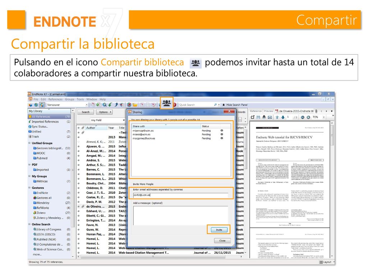This screenshot has width=368, height=276.
Task: Click Hide Search Panel
Action: point(235,105)
